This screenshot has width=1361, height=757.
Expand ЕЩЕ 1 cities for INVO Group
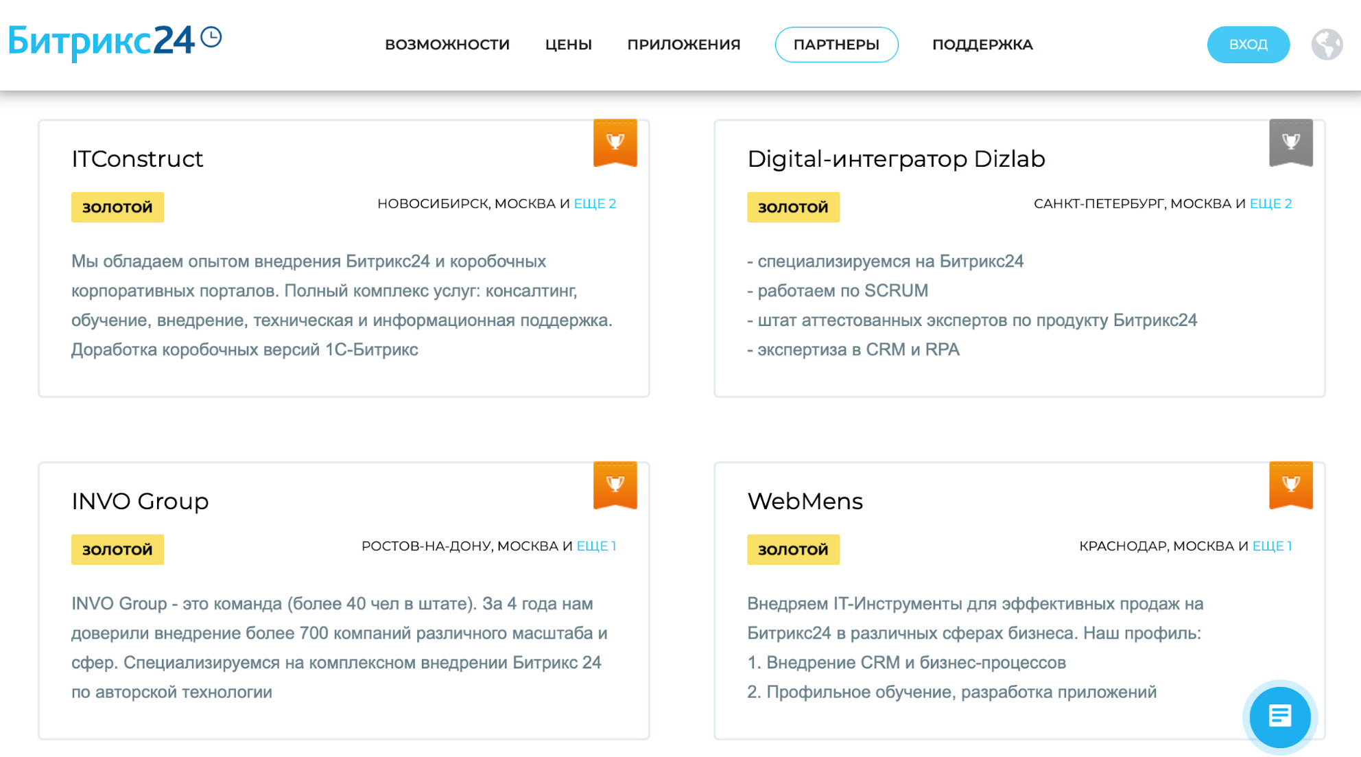(596, 546)
